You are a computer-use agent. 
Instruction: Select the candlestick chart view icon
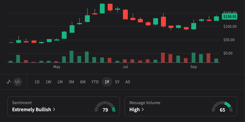(x=18, y=82)
